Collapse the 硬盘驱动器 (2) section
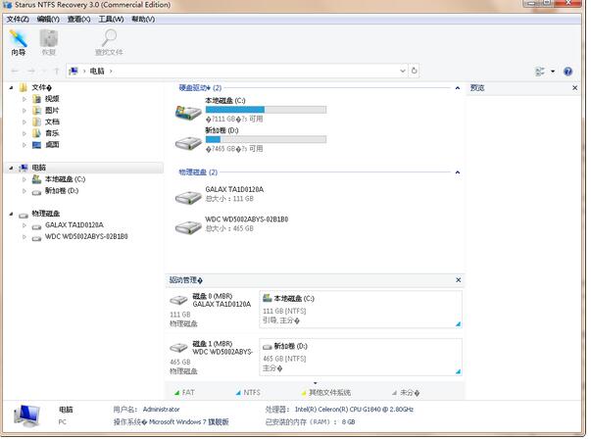591x439 pixels. tap(457, 88)
